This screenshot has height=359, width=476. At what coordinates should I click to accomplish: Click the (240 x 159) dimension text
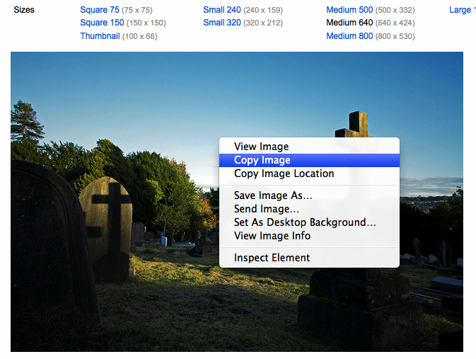pyautogui.click(x=263, y=10)
